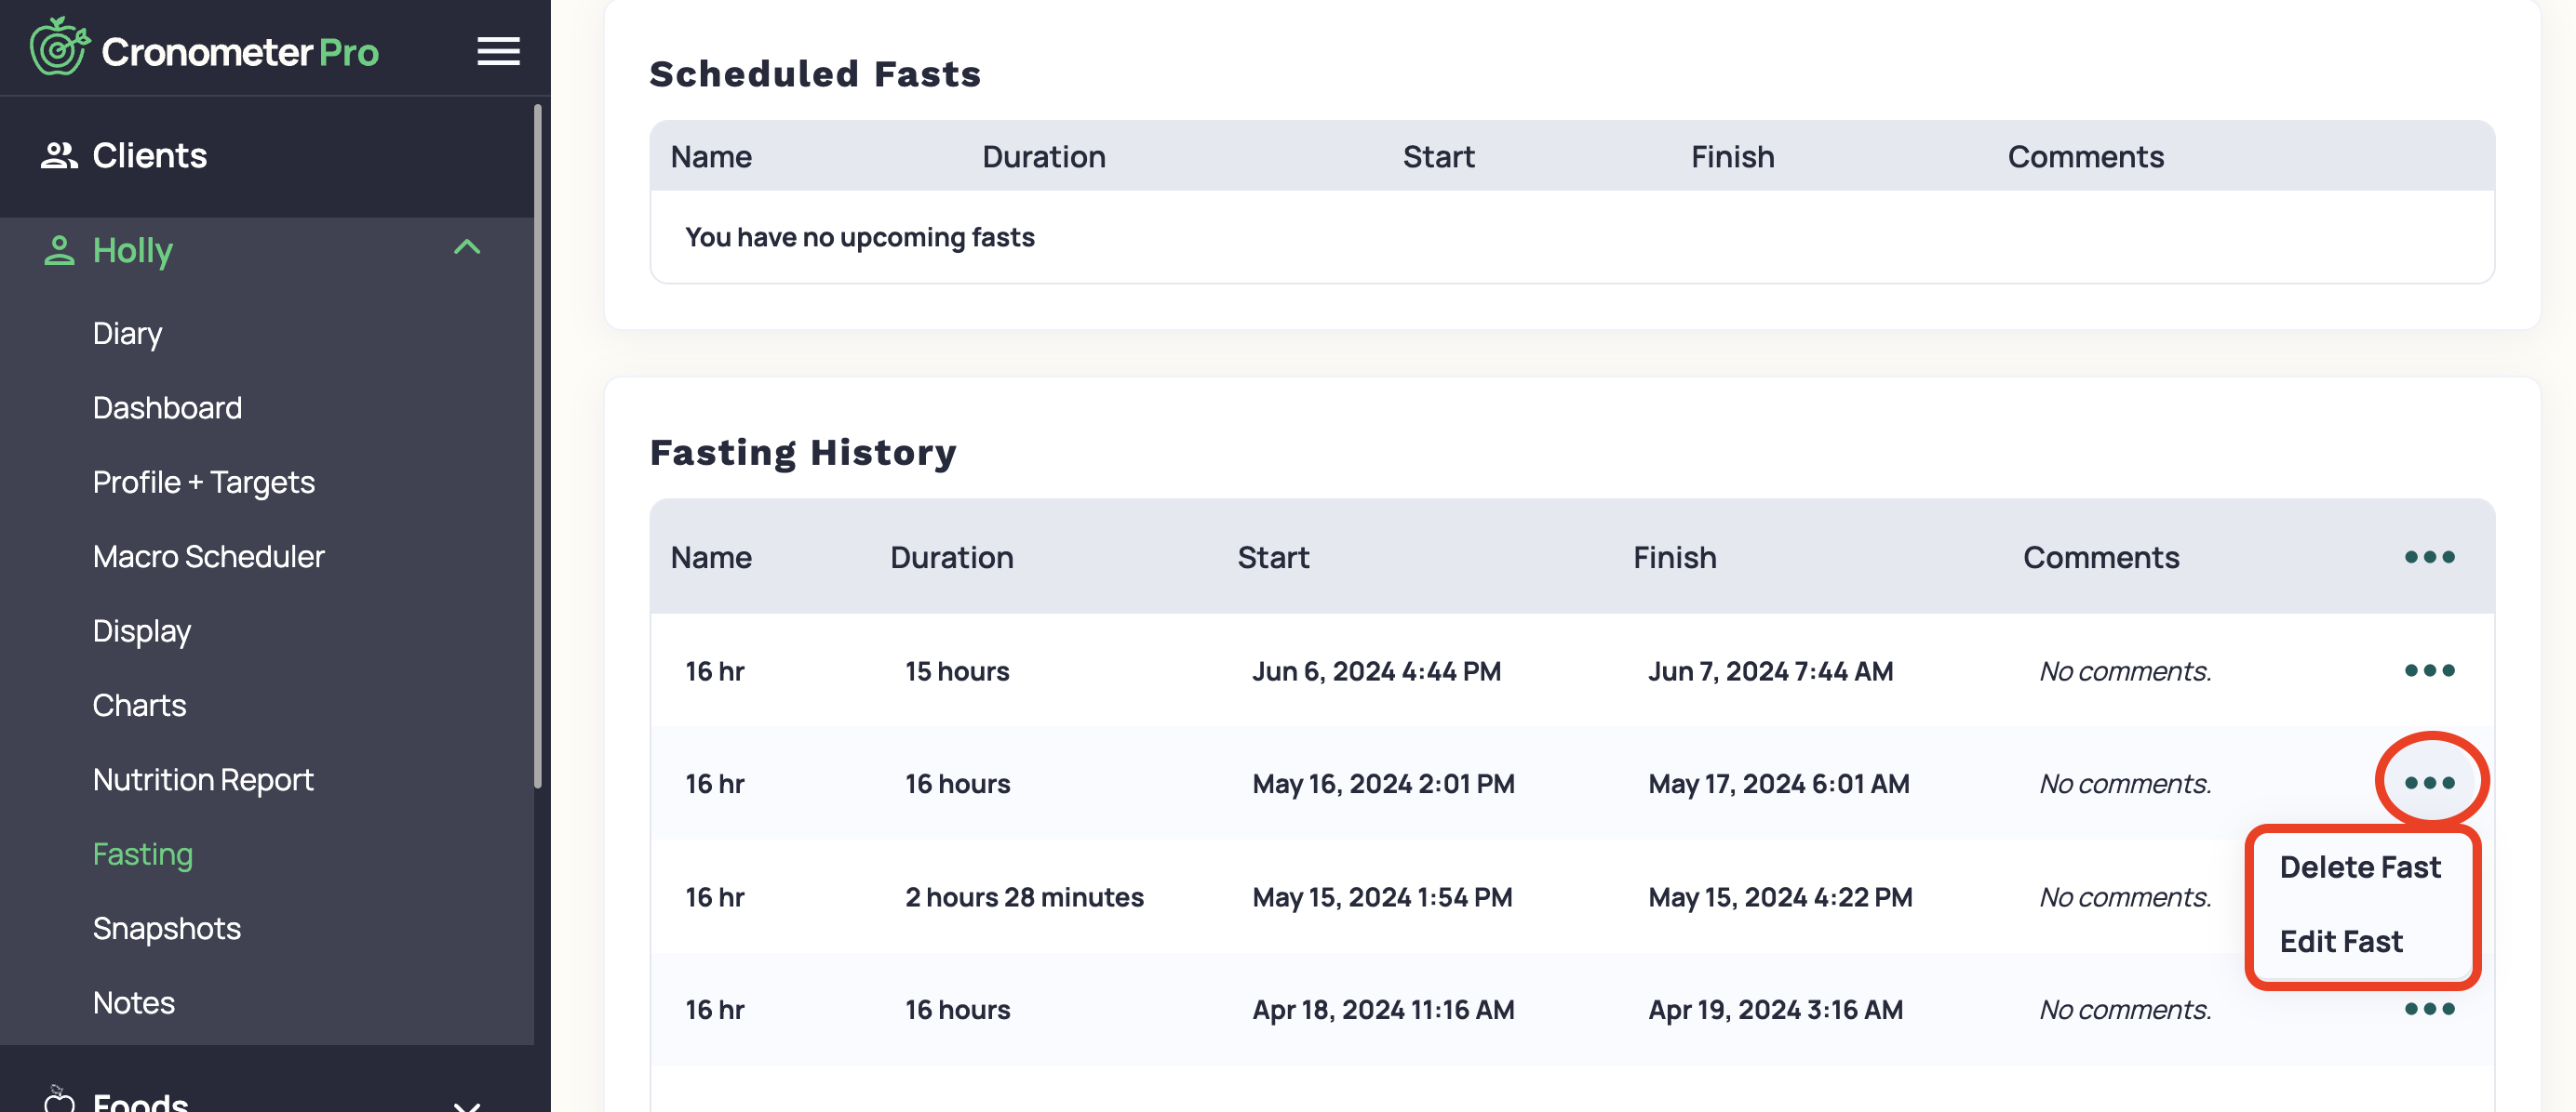Viewport: 2576px width, 1112px height.
Task: Select the Clients people icon
Action: click(58, 155)
